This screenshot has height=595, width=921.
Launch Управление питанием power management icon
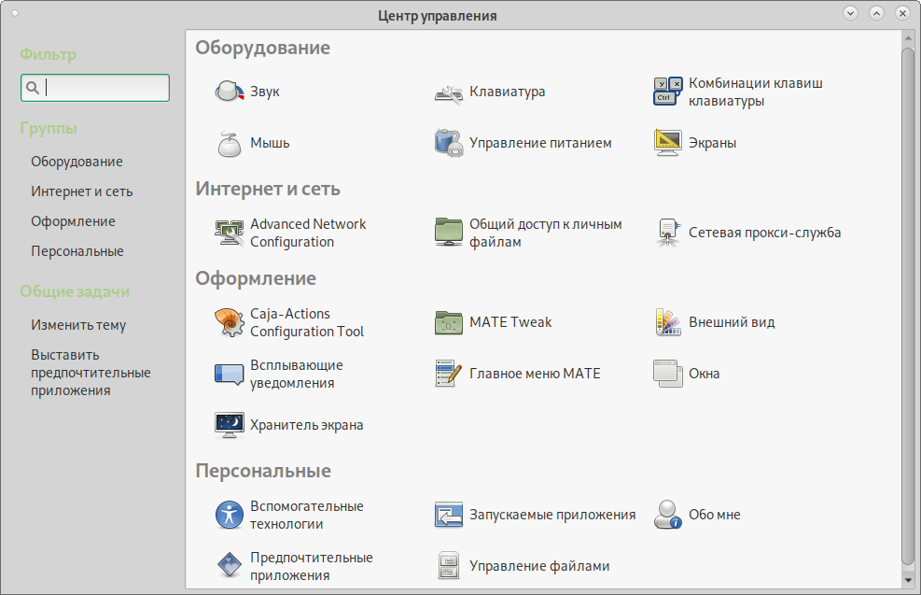(x=449, y=143)
